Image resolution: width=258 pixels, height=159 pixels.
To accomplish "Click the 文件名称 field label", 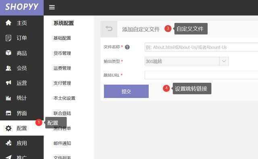I will click(x=112, y=47).
